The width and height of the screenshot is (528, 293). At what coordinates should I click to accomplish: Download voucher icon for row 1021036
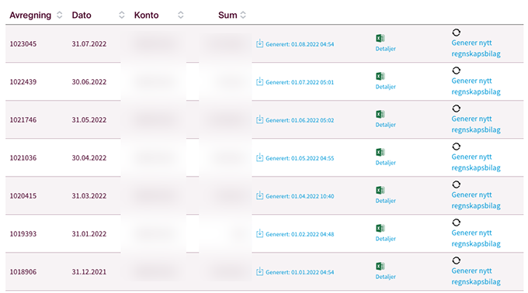(x=259, y=157)
